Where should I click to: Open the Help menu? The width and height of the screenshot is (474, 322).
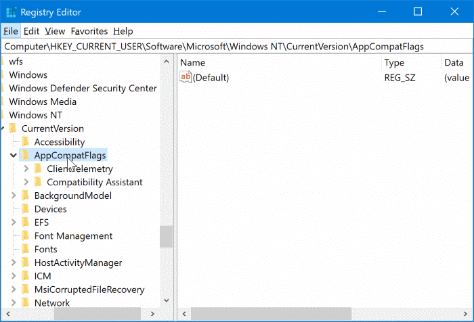coord(123,31)
